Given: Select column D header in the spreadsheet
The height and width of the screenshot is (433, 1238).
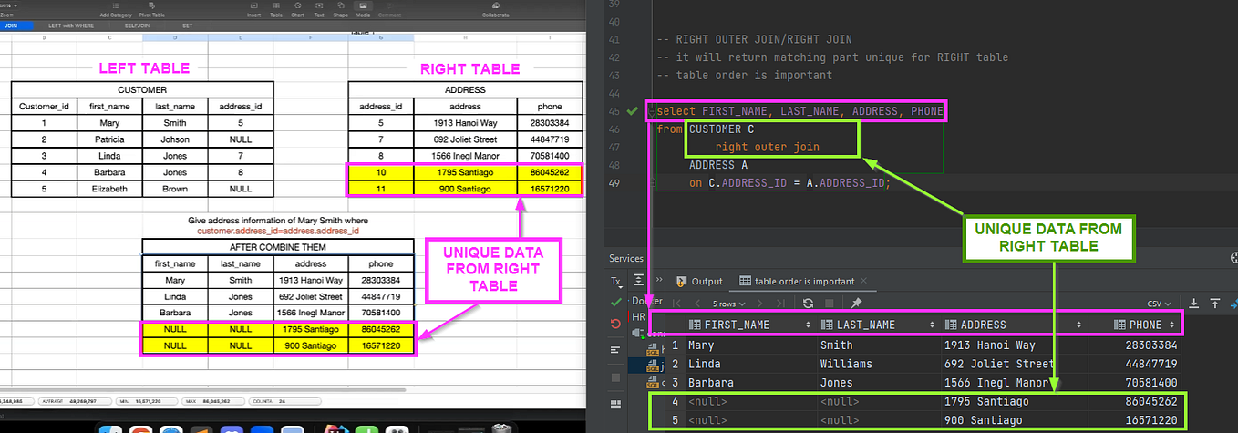Looking at the screenshot, I should [x=175, y=37].
